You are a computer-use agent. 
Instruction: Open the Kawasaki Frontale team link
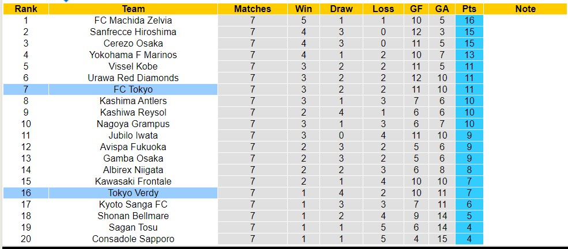133,181
